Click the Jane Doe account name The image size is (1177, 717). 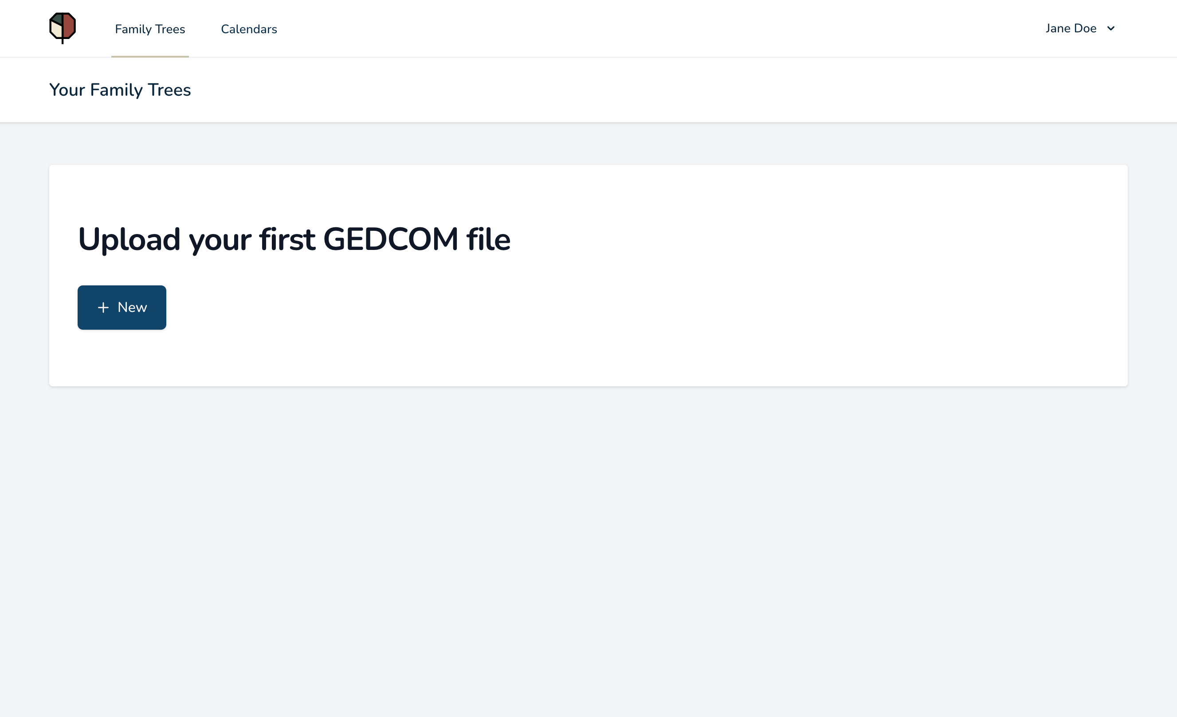[x=1071, y=29]
